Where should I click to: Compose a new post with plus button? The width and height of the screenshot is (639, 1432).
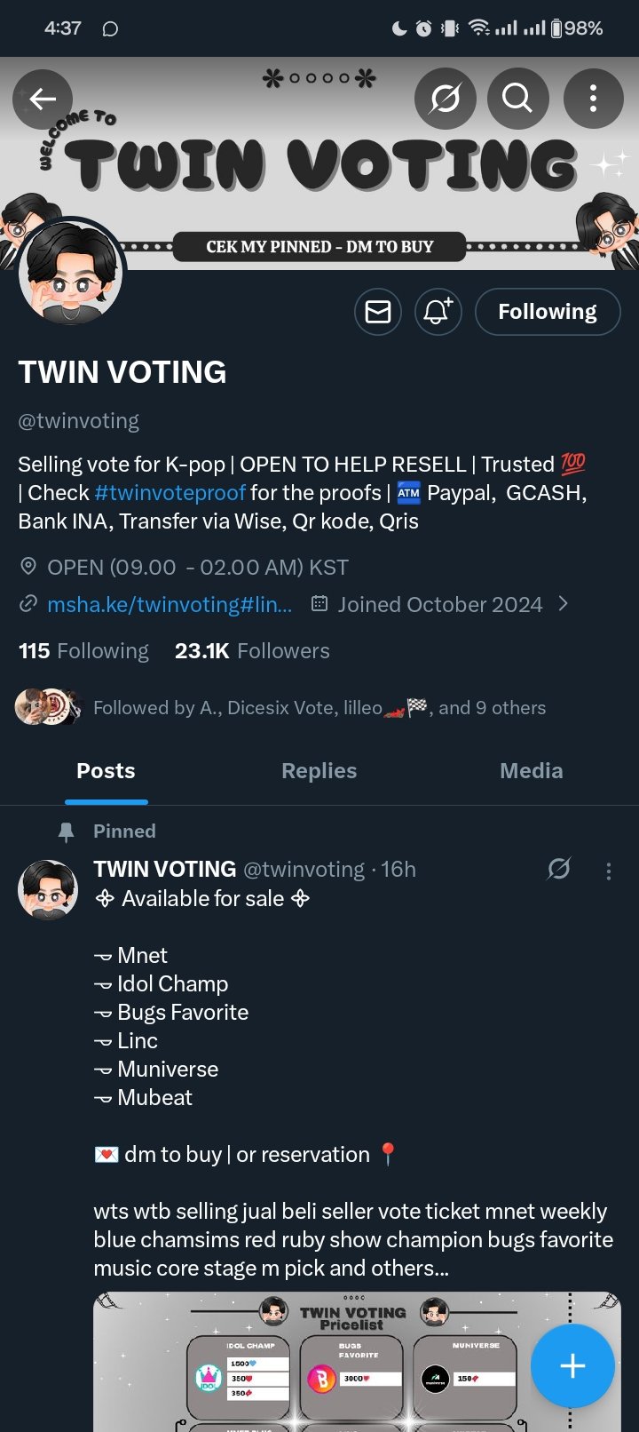(x=572, y=1365)
